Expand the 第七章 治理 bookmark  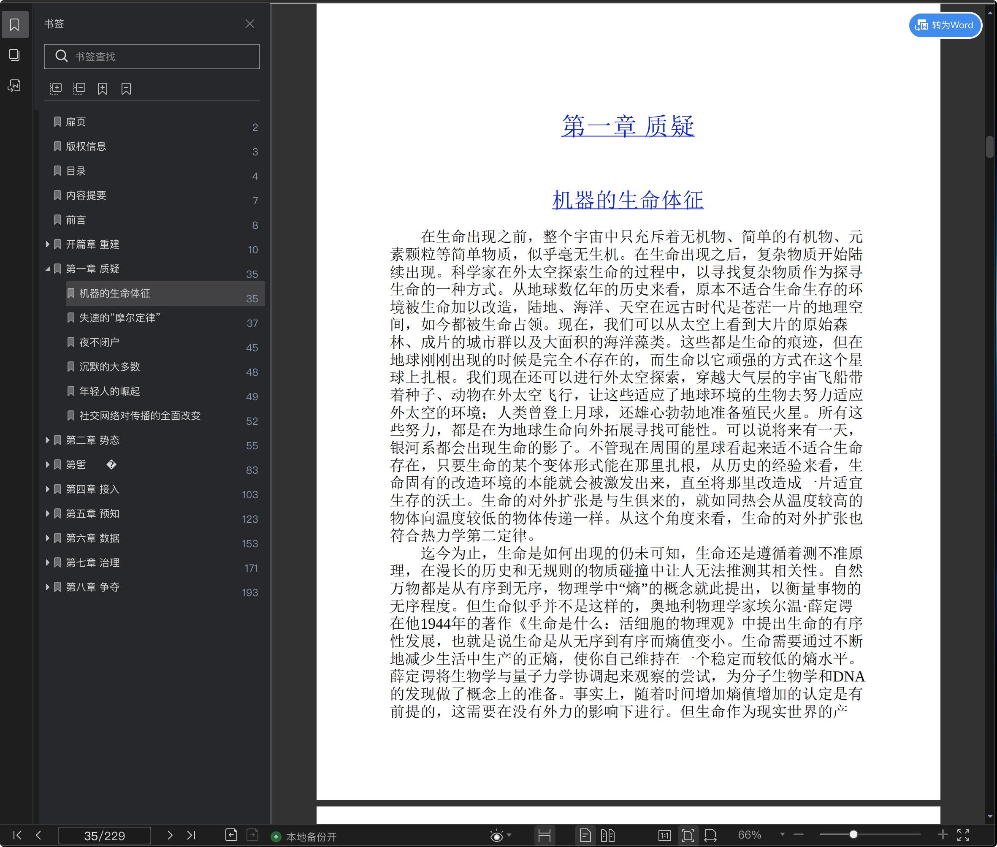48,562
